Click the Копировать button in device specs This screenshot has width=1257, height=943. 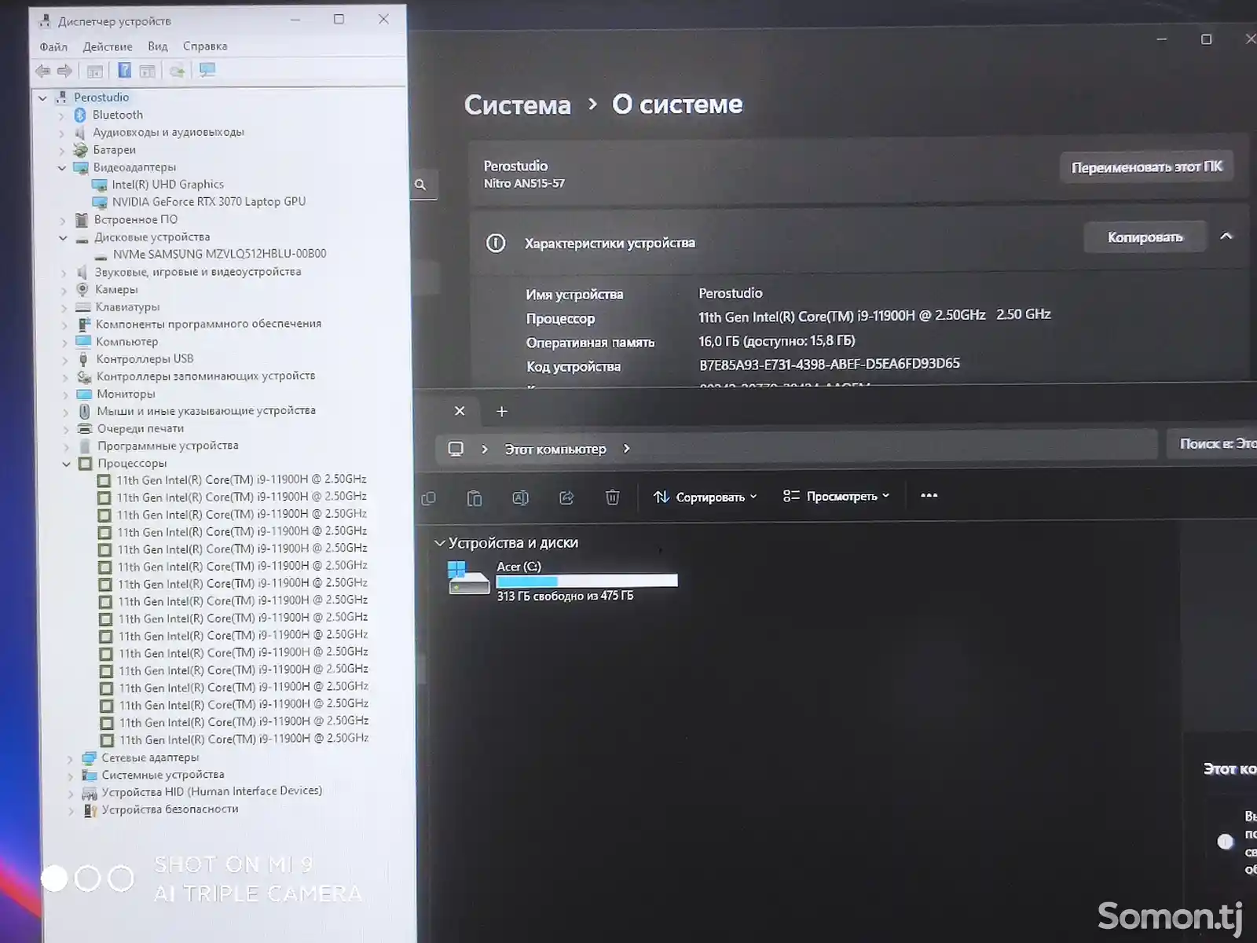click(x=1145, y=237)
